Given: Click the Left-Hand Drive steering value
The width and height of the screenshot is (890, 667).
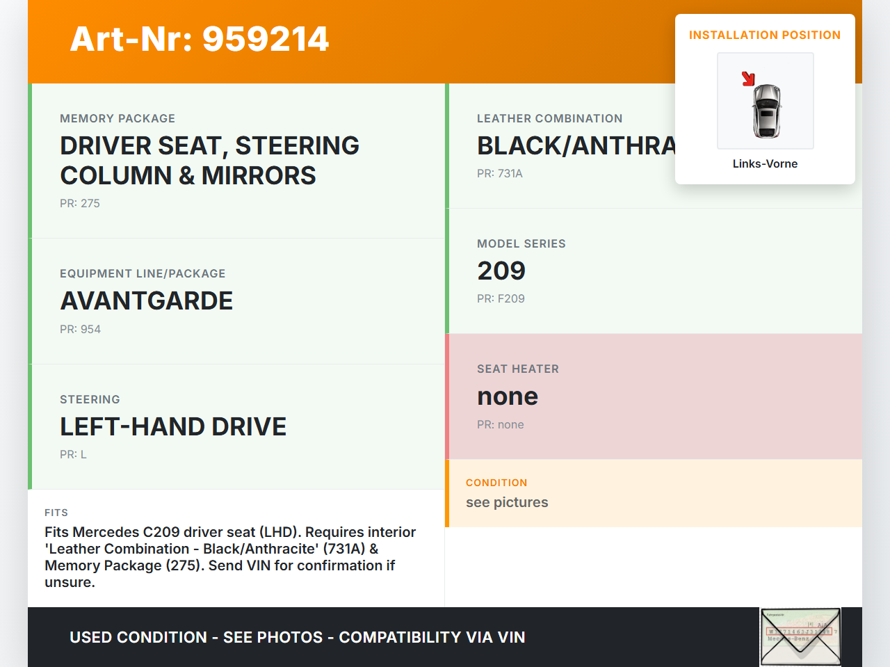Looking at the screenshot, I should pos(173,426).
